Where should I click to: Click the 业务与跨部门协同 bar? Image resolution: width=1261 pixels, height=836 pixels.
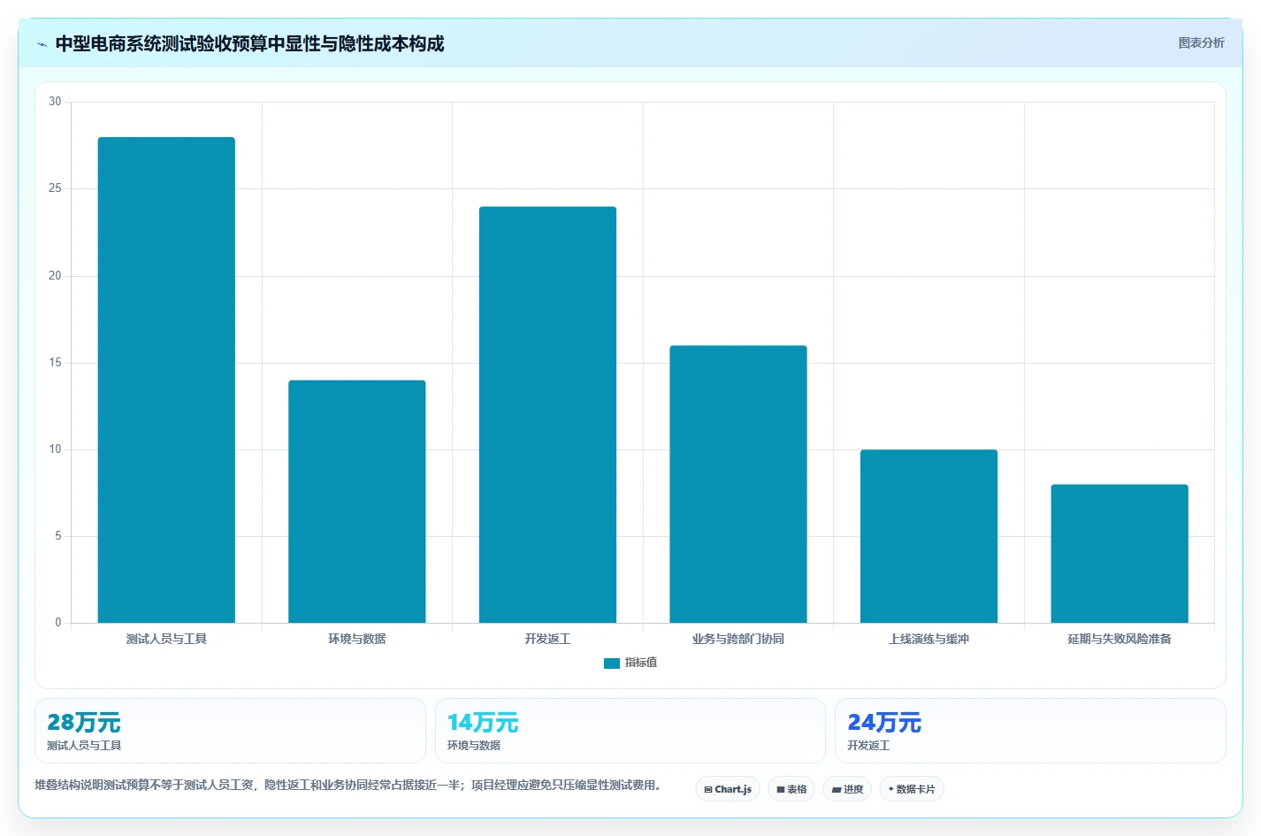pyautogui.click(x=738, y=484)
